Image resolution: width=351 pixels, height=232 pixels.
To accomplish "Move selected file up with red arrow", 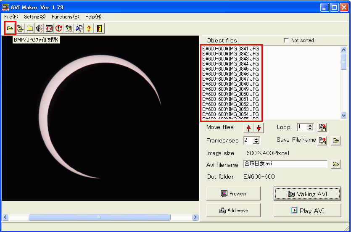I will click(249, 128).
